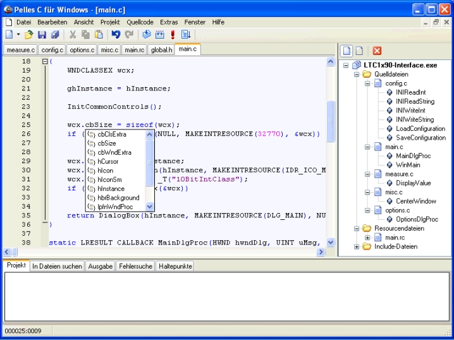Collapse the config.c tree node
454x340 pixels.
point(368,83)
